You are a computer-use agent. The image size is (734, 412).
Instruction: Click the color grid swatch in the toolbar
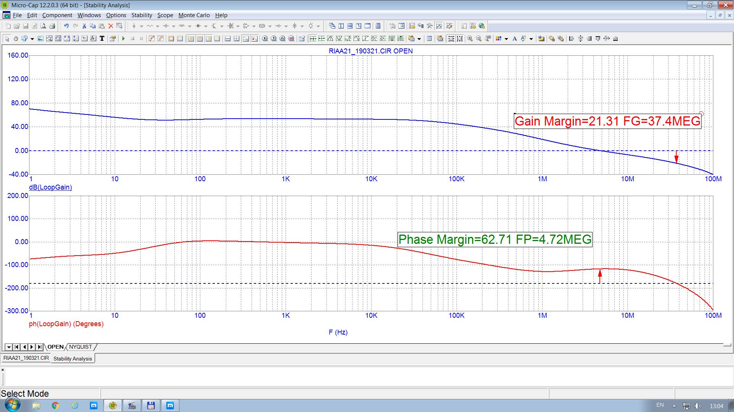[499, 39]
